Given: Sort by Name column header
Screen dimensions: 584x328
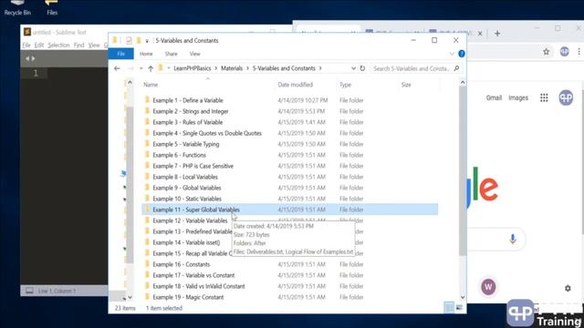Looking at the screenshot, I should pyautogui.click(x=151, y=85).
